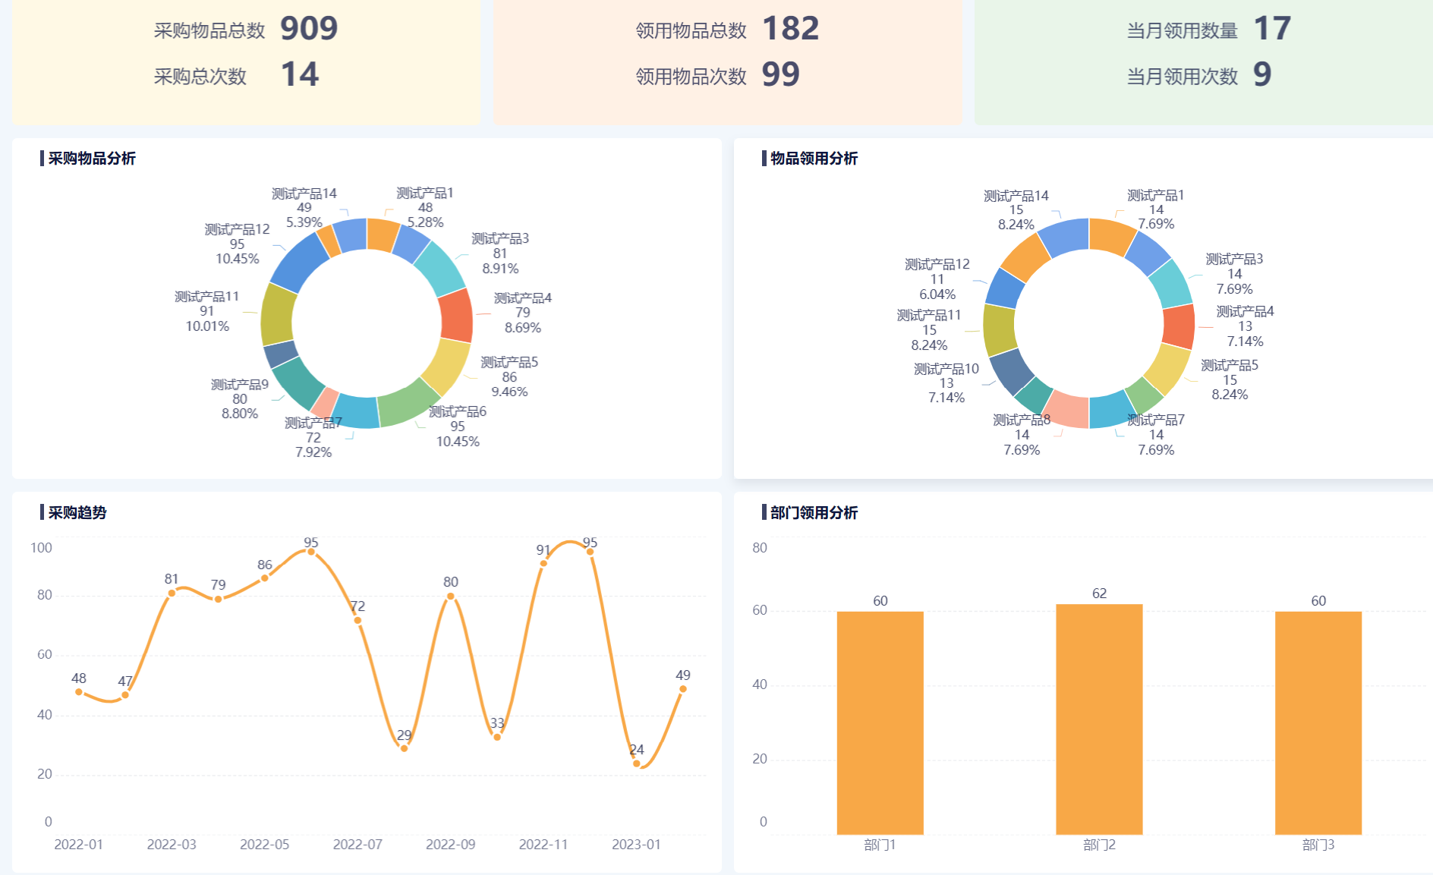Click the trend point labeled 81
Viewport: 1433px width, 875px height.
coord(172,593)
